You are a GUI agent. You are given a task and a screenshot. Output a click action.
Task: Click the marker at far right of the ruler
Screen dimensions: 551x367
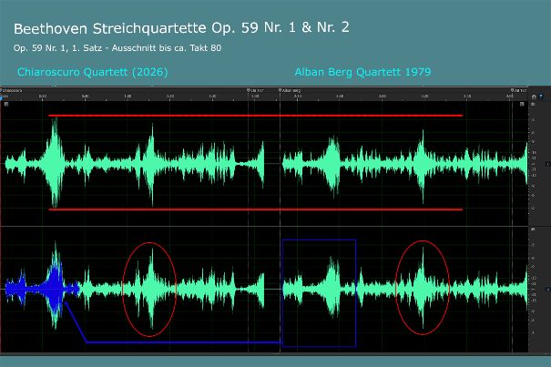point(519,91)
